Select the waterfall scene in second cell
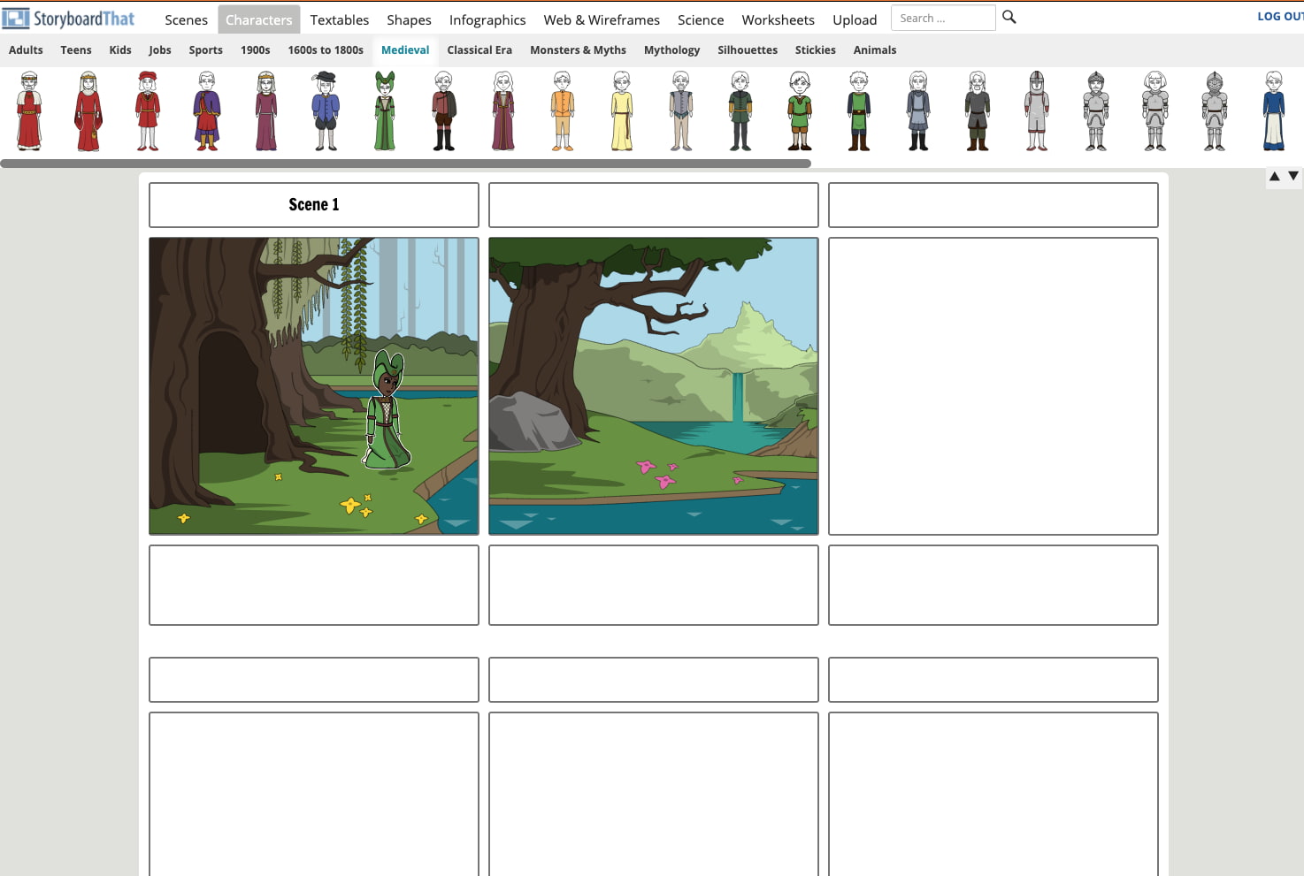 (x=653, y=386)
